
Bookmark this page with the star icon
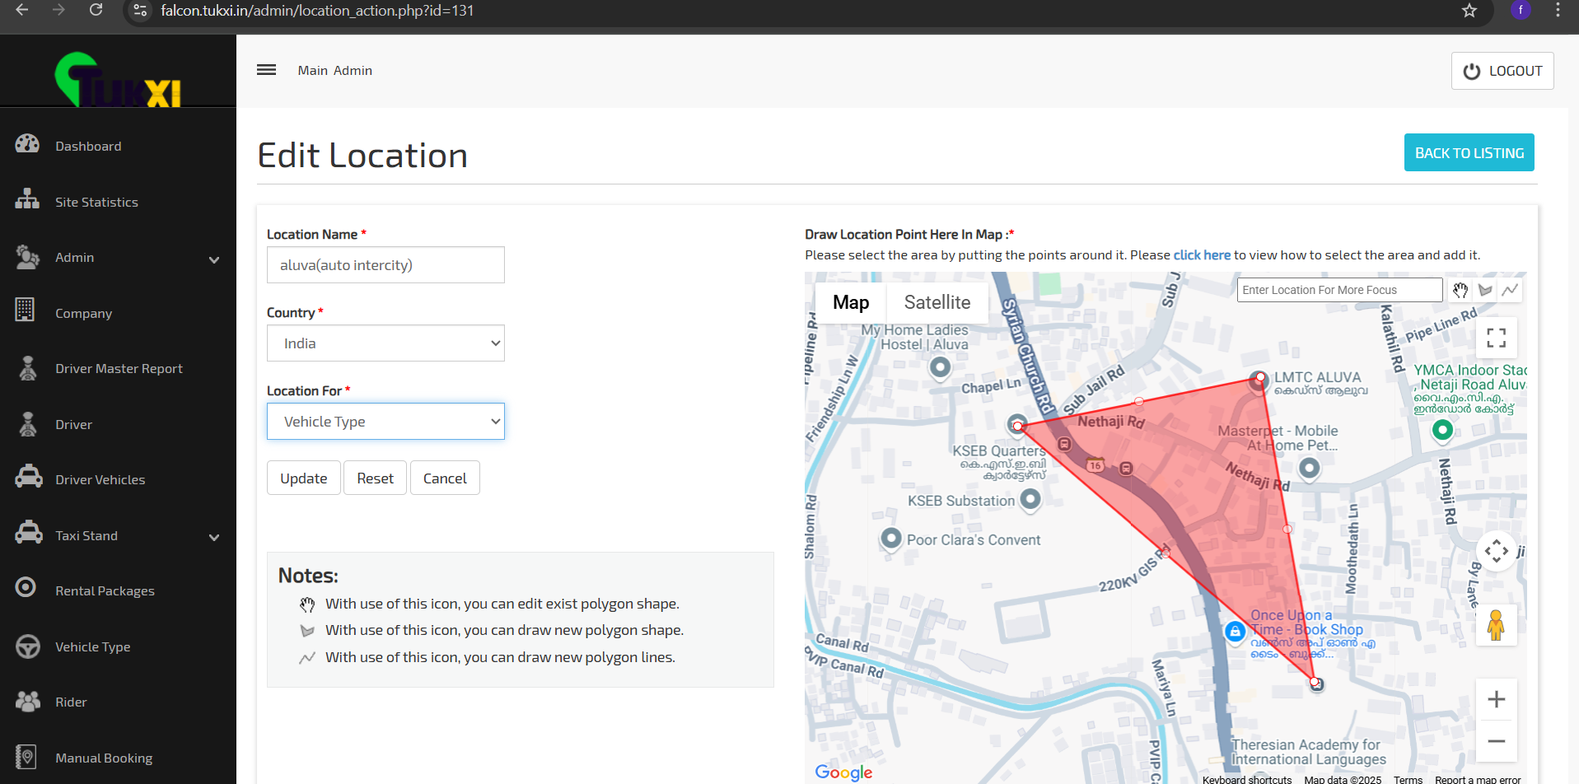coord(1469,11)
